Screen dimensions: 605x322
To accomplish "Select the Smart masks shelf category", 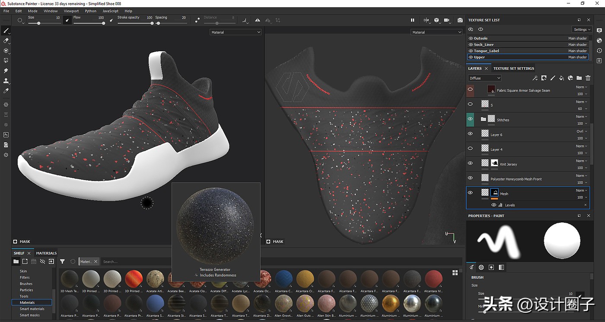I will tap(30, 315).
